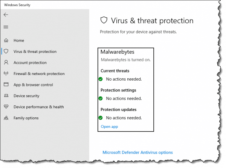Click the Account protection person icon
226x168 pixels.
6,62
